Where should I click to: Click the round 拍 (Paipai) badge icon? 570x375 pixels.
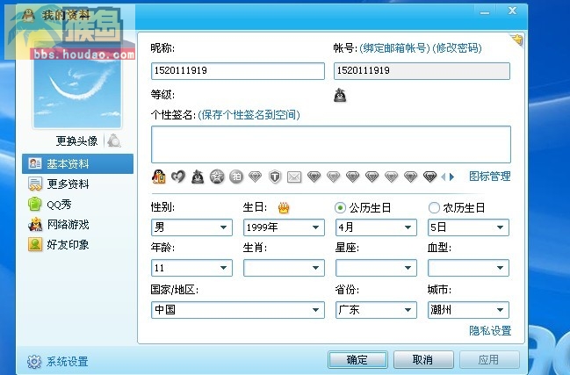click(x=236, y=177)
